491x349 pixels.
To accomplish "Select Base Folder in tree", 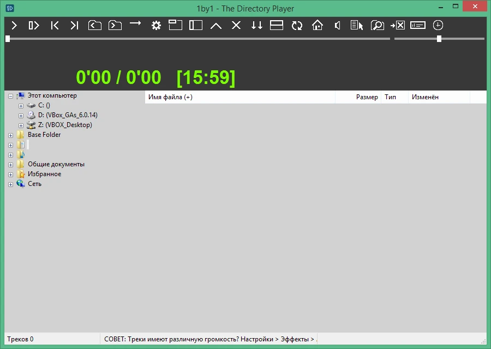I will click(44, 135).
